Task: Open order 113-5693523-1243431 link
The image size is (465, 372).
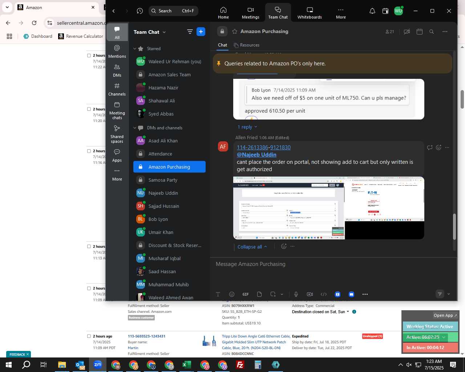Action: (x=146, y=336)
